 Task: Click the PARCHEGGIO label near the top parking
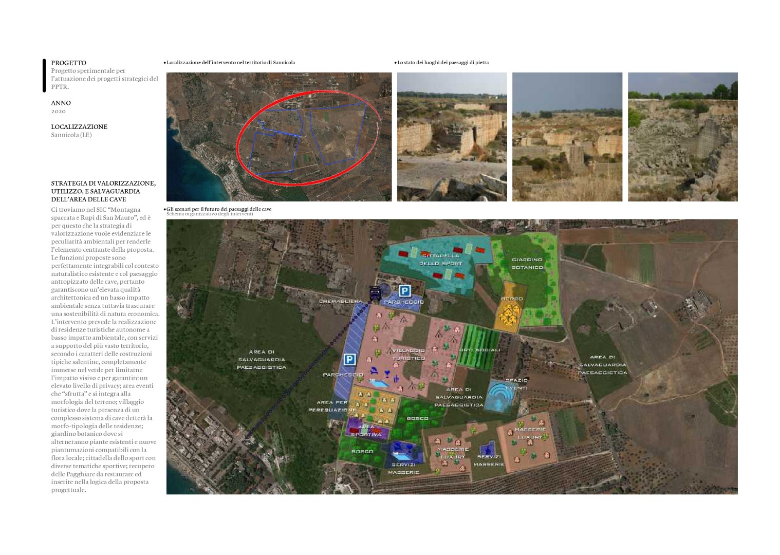(x=404, y=302)
